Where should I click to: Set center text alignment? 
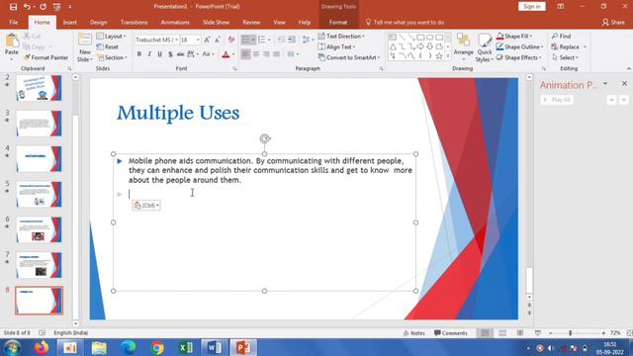256,54
